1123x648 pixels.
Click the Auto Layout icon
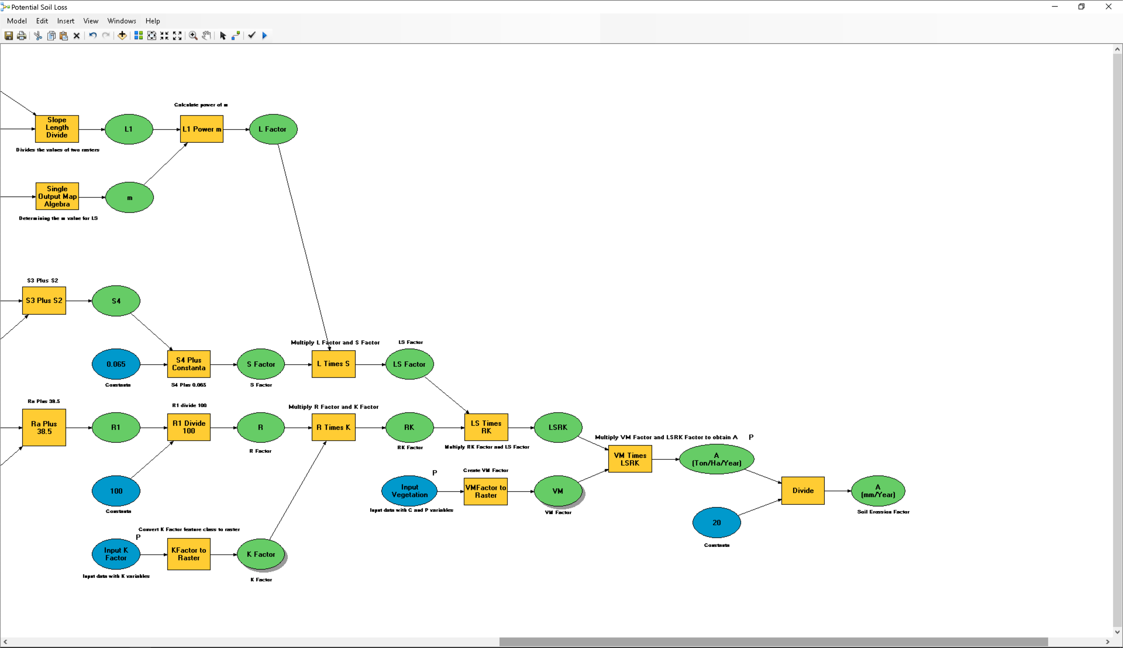(x=138, y=35)
